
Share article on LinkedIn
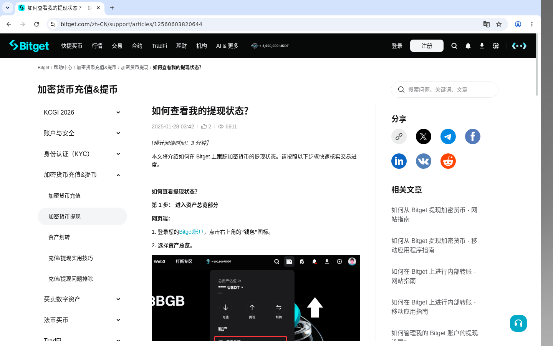399,161
